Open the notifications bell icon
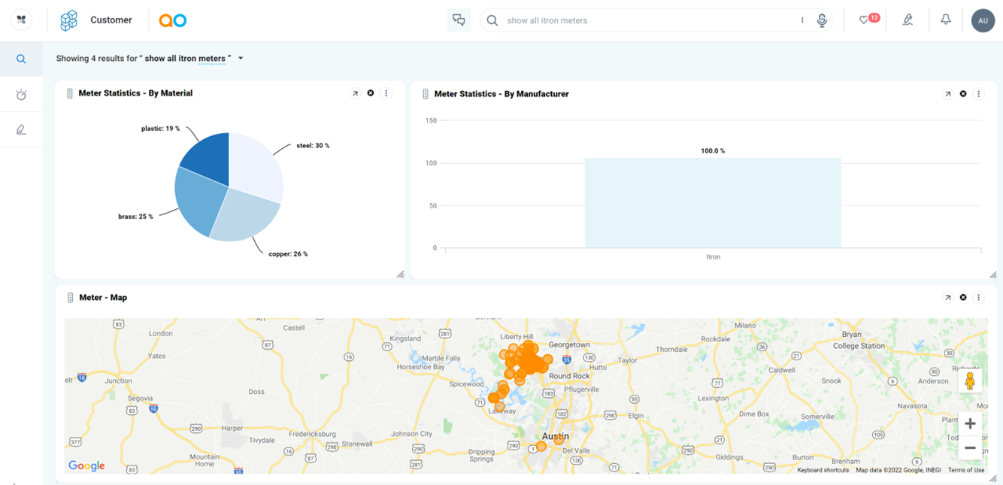Viewport: 1003px width, 485px height. (946, 20)
